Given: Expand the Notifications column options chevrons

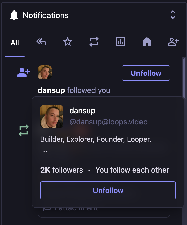Looking at the screenshot, I should (173, 15).
